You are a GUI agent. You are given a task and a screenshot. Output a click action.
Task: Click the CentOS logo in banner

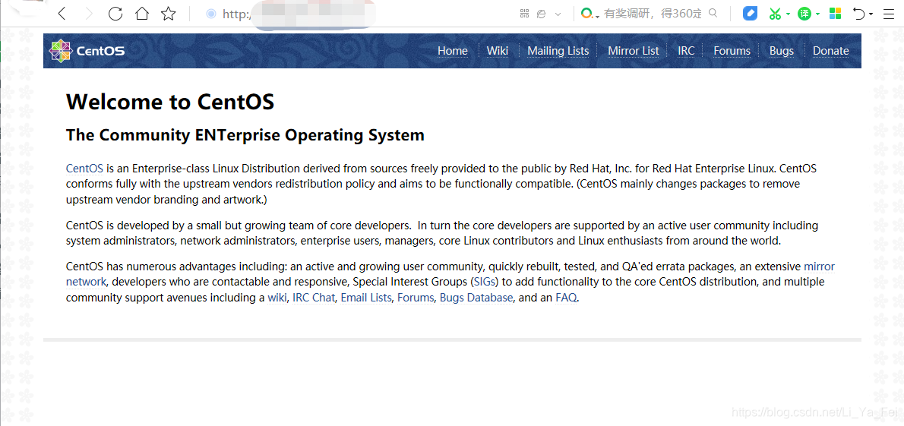pos(87,51)
